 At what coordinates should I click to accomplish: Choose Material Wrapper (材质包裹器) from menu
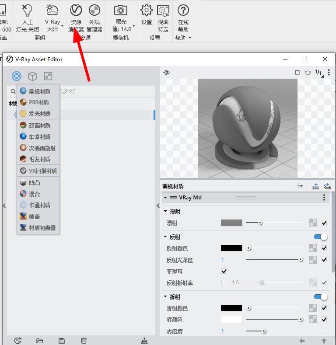(x=38, y=228)
